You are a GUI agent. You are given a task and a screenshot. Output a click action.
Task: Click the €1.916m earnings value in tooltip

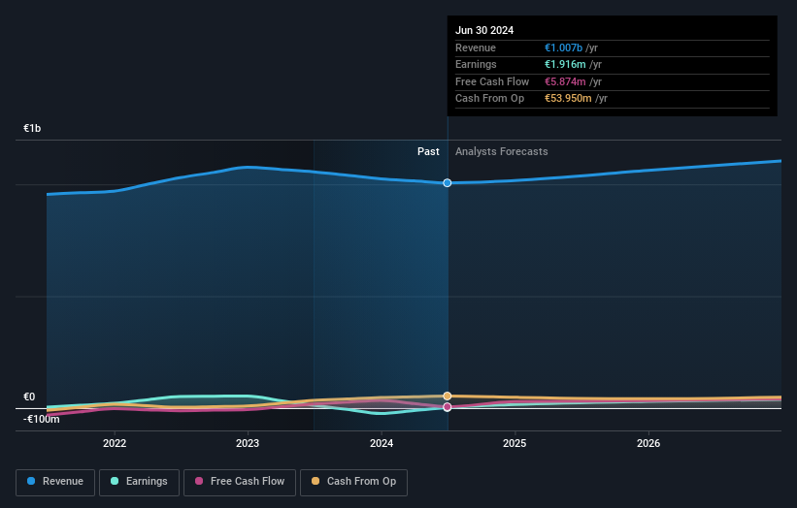click(x=565, y=64)
